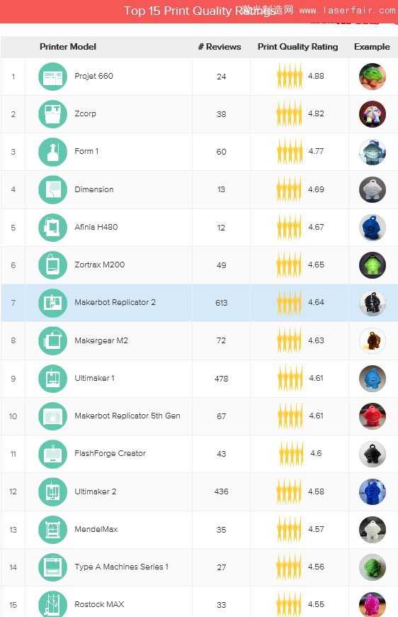Click the Projet 660 printer icon
The width and height of the screenshot is (398, 617).
click(52, 77)
